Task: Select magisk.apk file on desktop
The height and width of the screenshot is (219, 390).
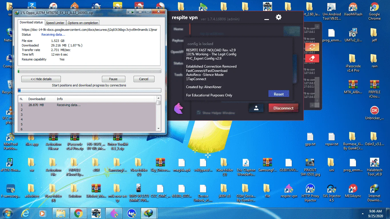Action: point(182,165)
